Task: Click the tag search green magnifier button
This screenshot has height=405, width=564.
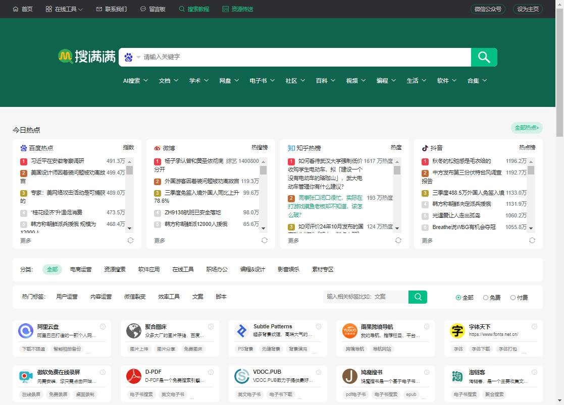Action: (x=418, y=297)
